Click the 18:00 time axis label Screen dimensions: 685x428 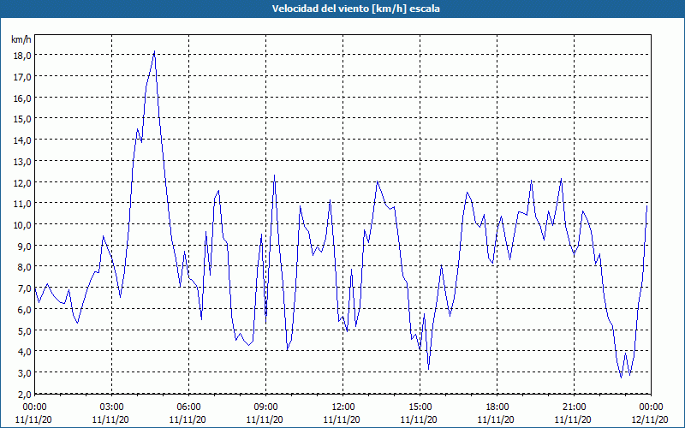click(x=497, y=407)
